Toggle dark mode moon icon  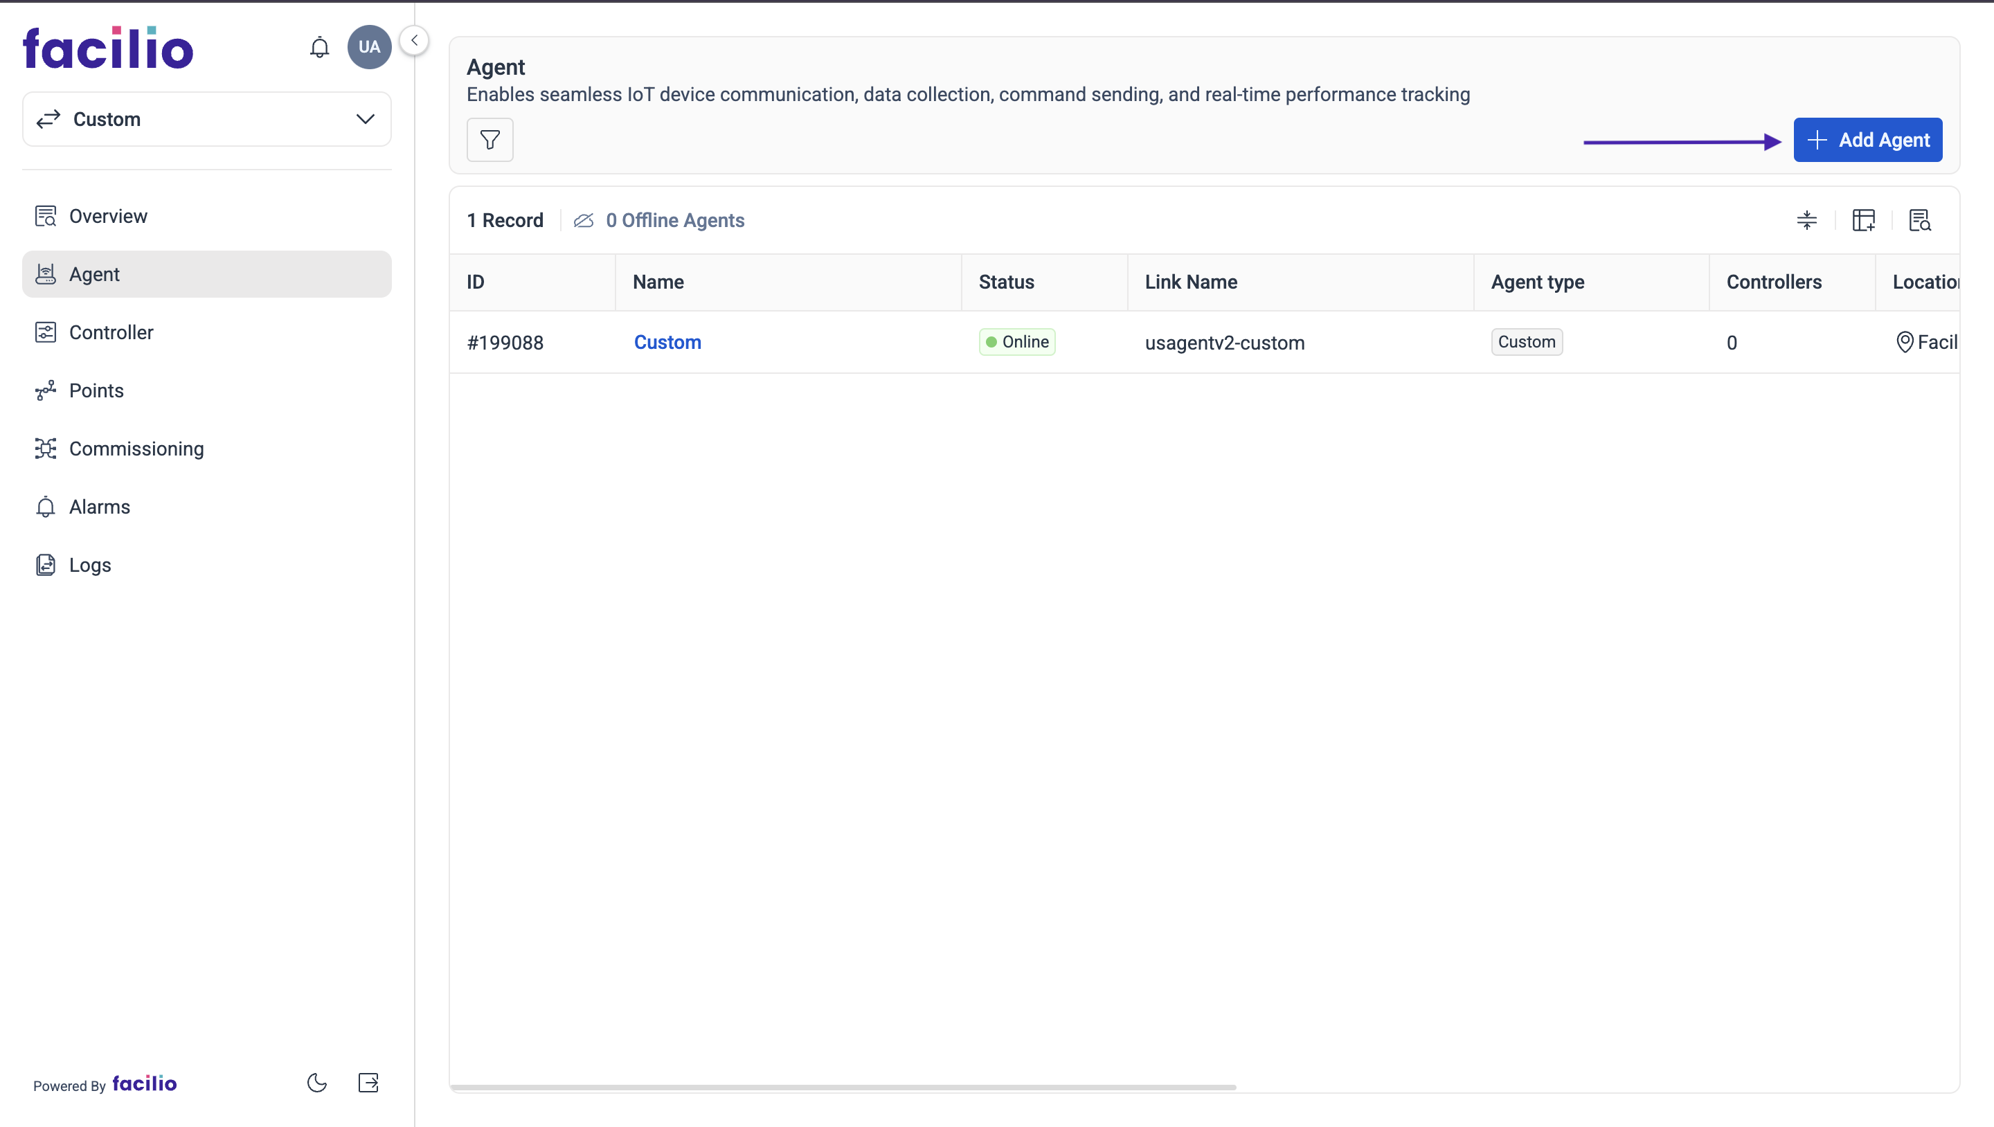[x=316, y=1083]
